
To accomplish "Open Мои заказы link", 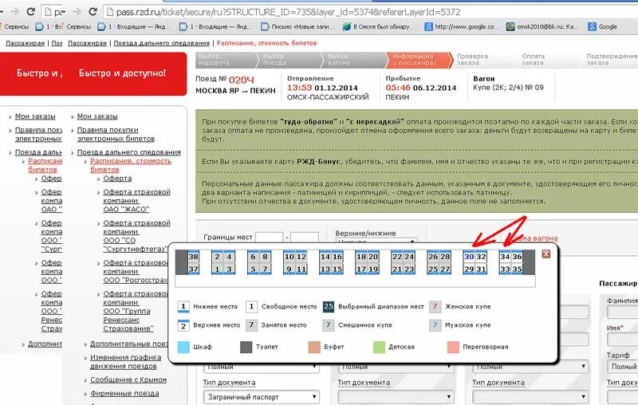I will [x=97, y=116].
